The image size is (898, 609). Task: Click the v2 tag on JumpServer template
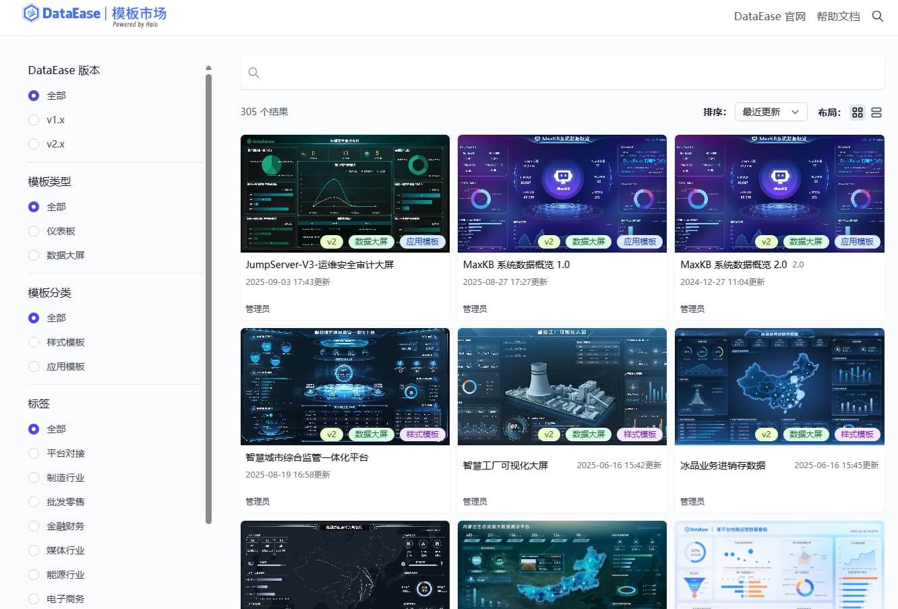pyautogui.click(x=332, y=242)
